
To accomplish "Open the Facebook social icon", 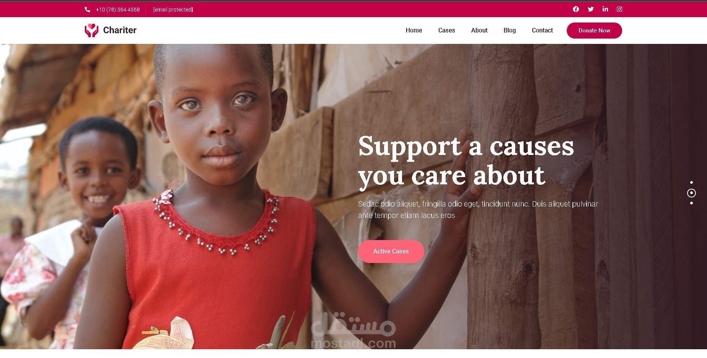I will (x=576, y=9).
